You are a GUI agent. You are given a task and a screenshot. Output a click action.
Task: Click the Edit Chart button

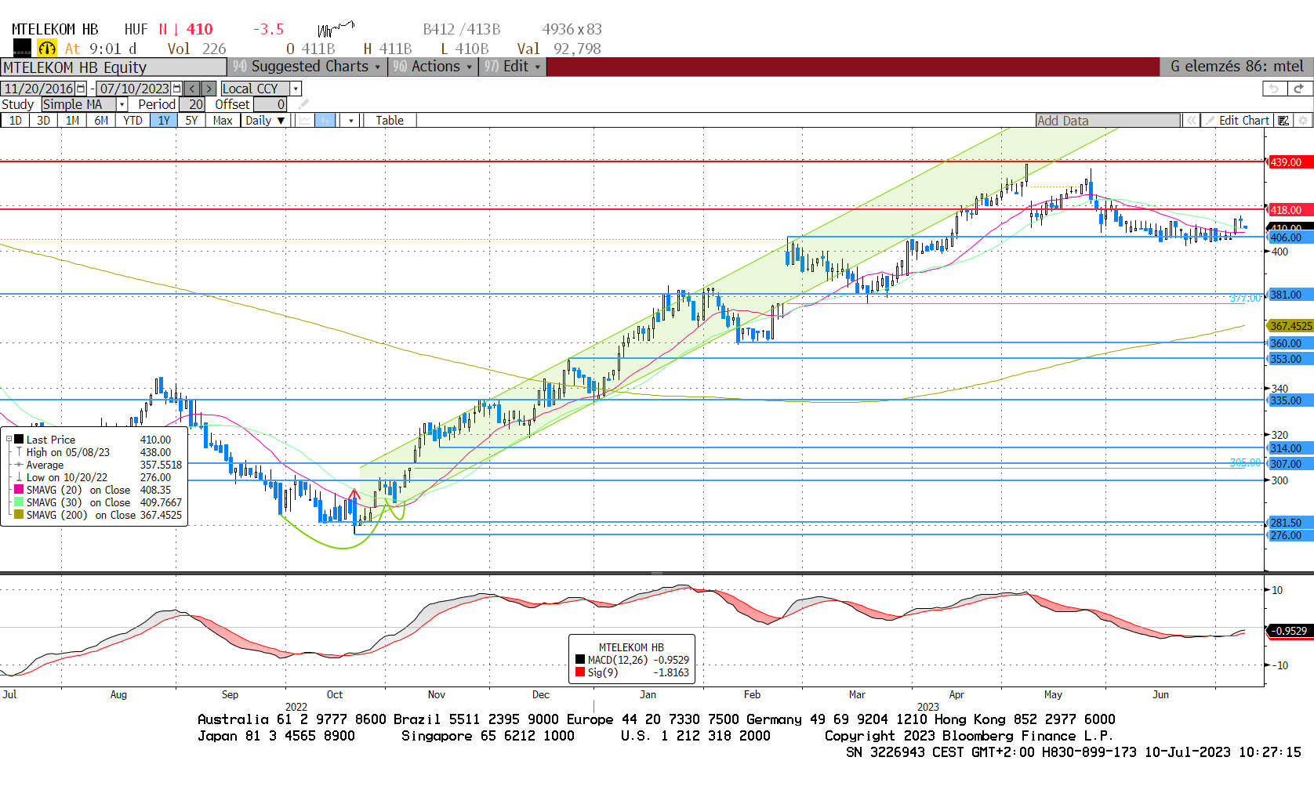tap(1238, 121)
